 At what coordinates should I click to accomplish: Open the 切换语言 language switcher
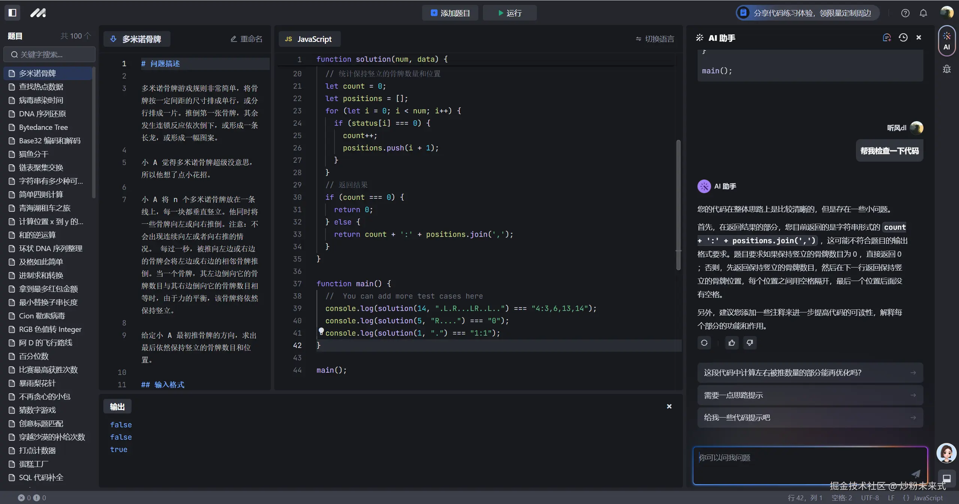coord(655,39)
